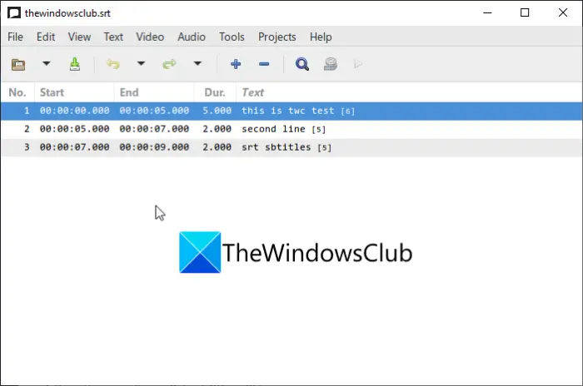Open the Edit menu
583x386 pixels.
[x=46, y=37]
